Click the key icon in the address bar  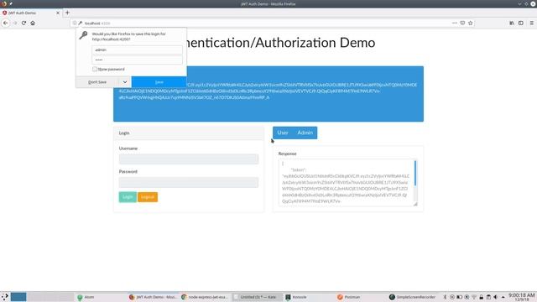click(x=81, y=23)
